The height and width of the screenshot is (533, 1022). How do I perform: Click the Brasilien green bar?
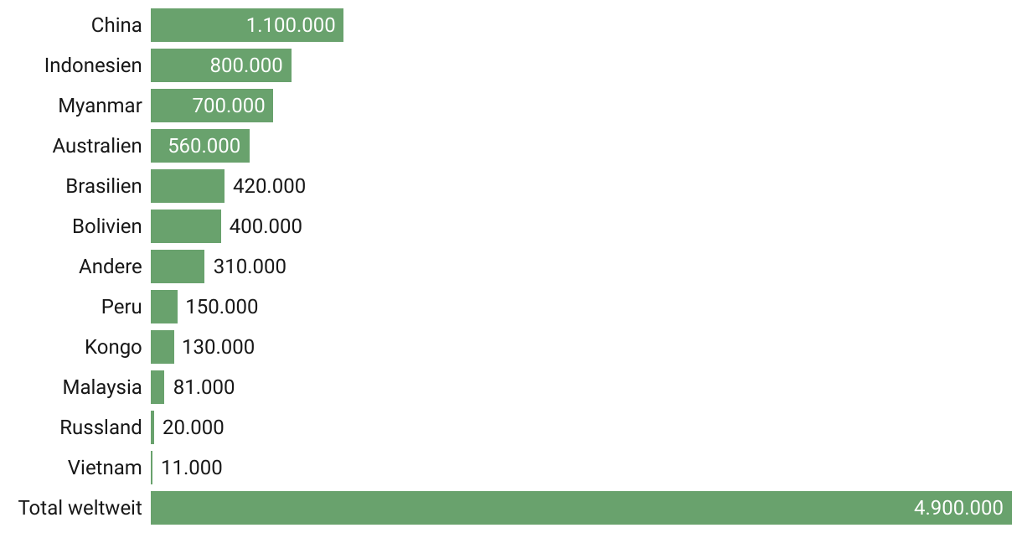pyautogui.click(x=188, y=186)
